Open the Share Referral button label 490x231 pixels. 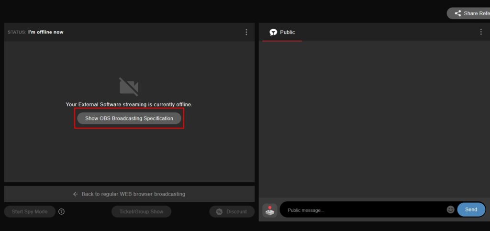point(477,13)
